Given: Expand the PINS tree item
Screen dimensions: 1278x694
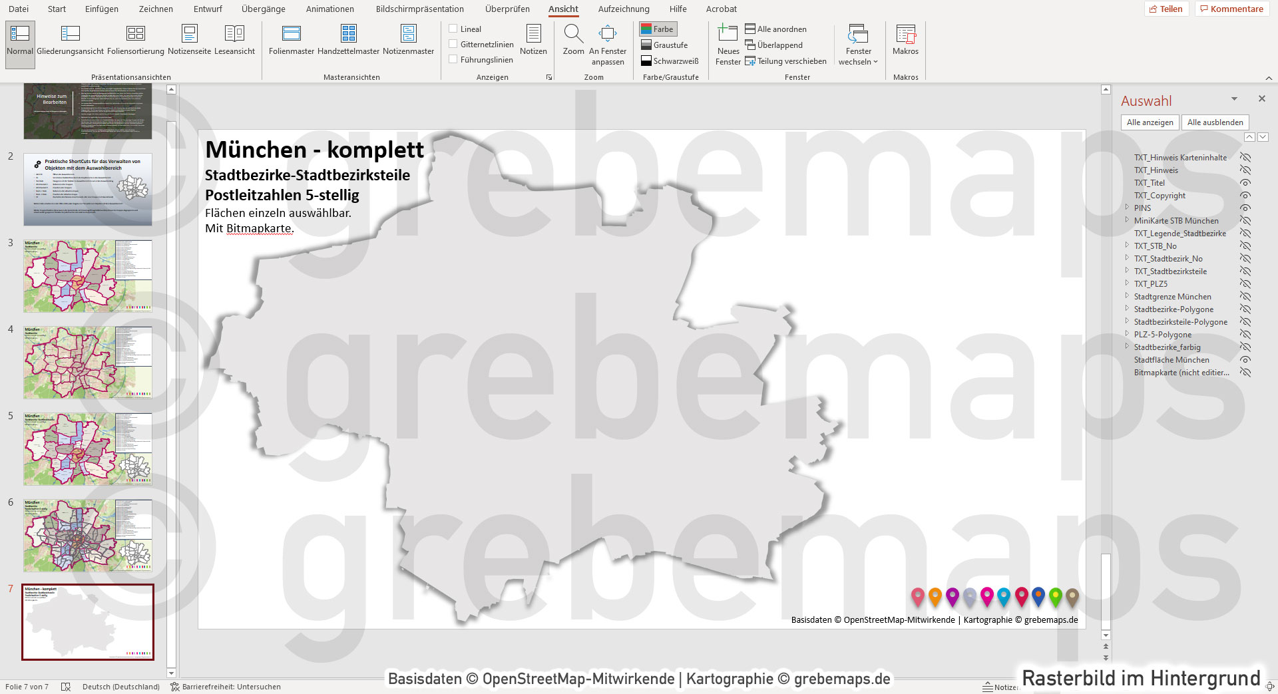Looking at the screenshot, I should [x=1126, y=208].
